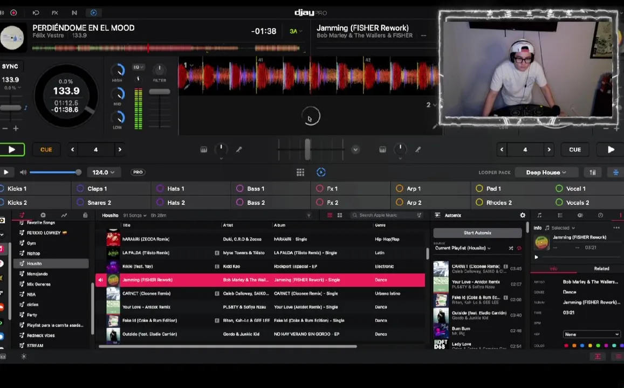
Task: Switch to the Related tab
Action: pos(601,269)
